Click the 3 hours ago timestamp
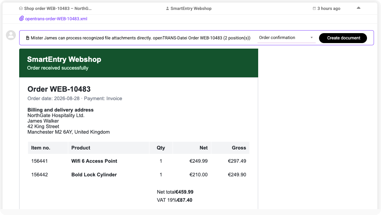381x215 pixels. pyautogui.click(x=329, y=8)
